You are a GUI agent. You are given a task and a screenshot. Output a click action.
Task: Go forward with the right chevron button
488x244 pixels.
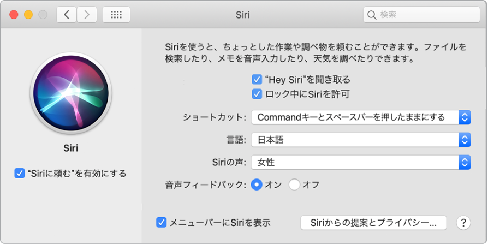87,15
